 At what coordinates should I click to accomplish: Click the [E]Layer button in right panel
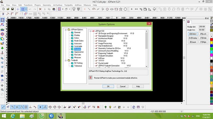click(193, 42)
